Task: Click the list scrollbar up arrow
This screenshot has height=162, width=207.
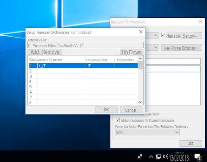Action: pos(140,58)
